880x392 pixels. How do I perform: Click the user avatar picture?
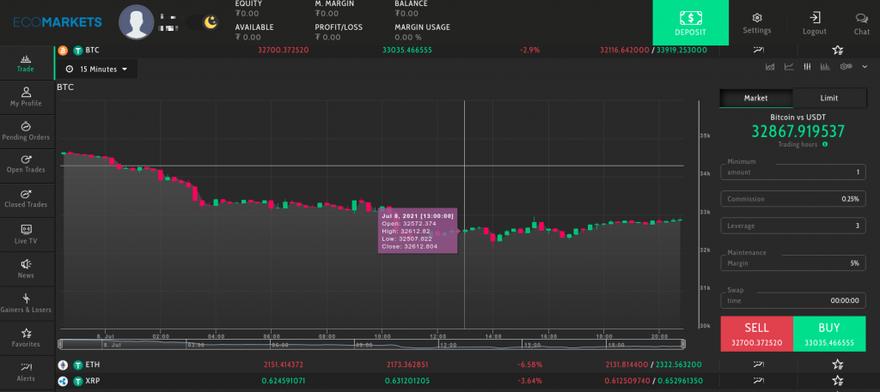click(137, 22)
